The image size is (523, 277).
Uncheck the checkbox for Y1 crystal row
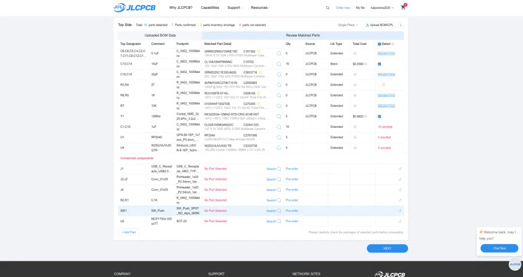[x=380, y=116]
